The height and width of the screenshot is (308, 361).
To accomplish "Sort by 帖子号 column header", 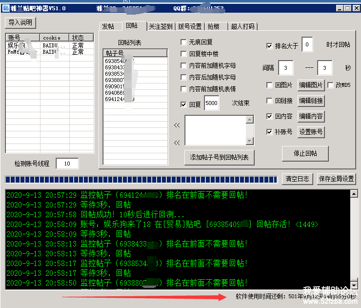I will point(135,53).
